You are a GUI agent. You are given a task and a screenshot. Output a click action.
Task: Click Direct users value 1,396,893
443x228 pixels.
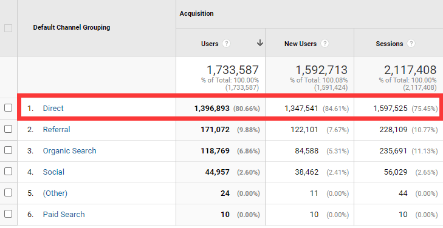(x=212, y=109)
